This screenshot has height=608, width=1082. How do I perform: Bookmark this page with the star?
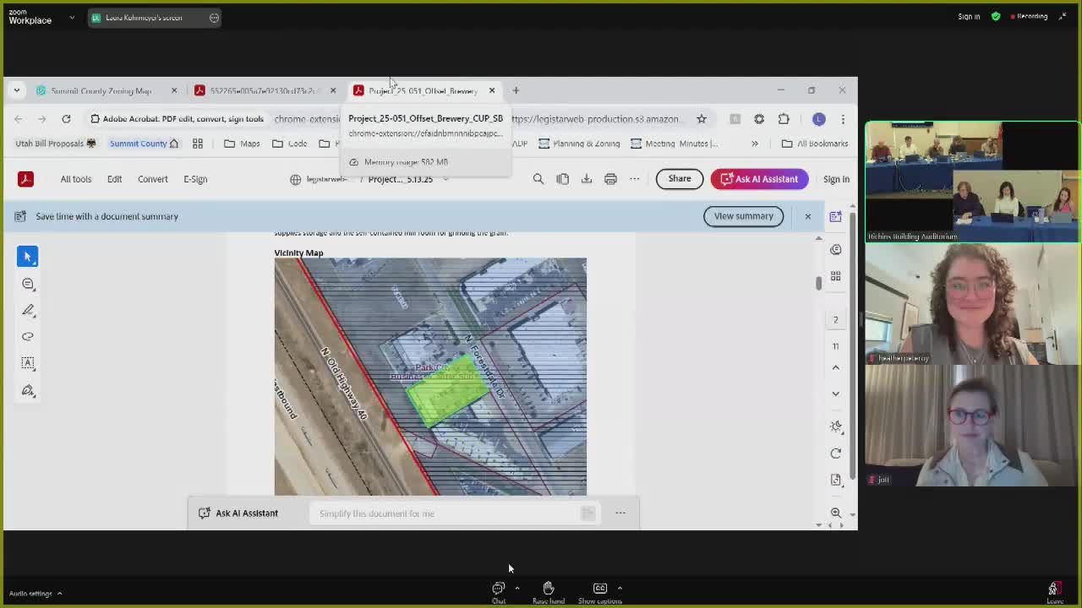[702, 119]
